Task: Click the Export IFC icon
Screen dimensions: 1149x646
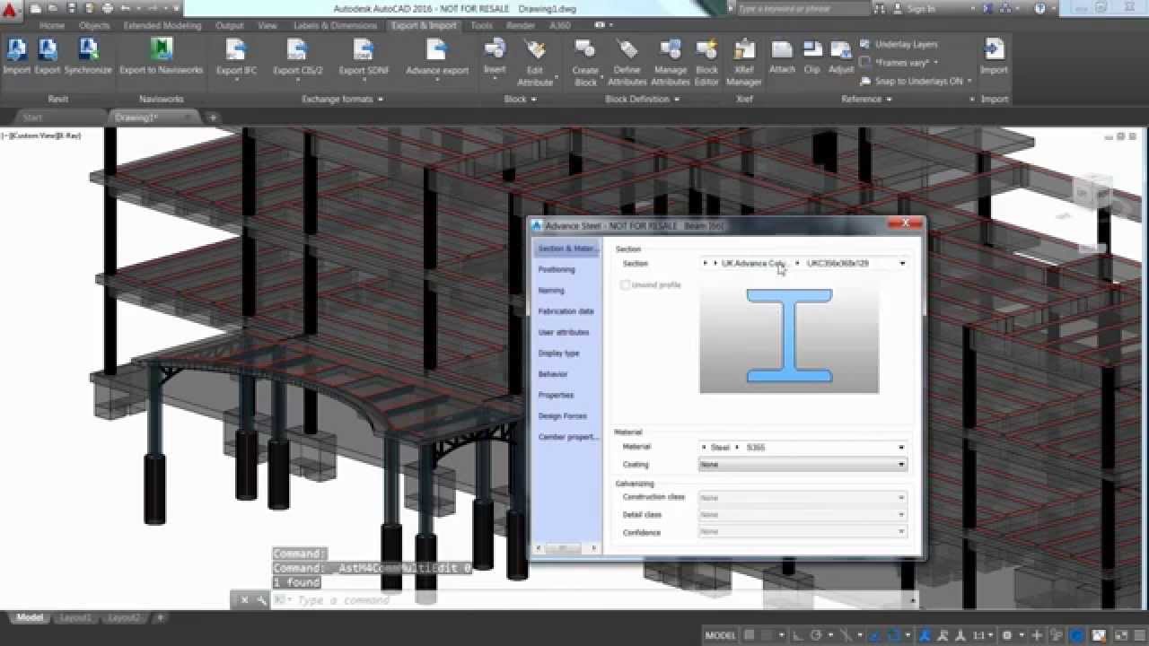Action: [235, 52]
